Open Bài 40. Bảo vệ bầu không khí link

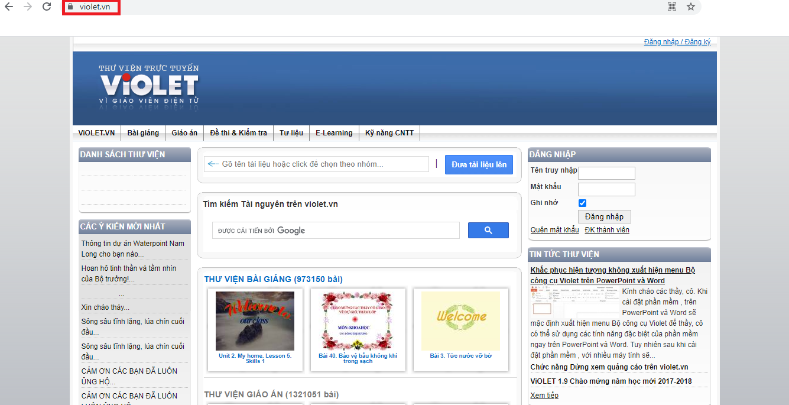pos(358,358)
